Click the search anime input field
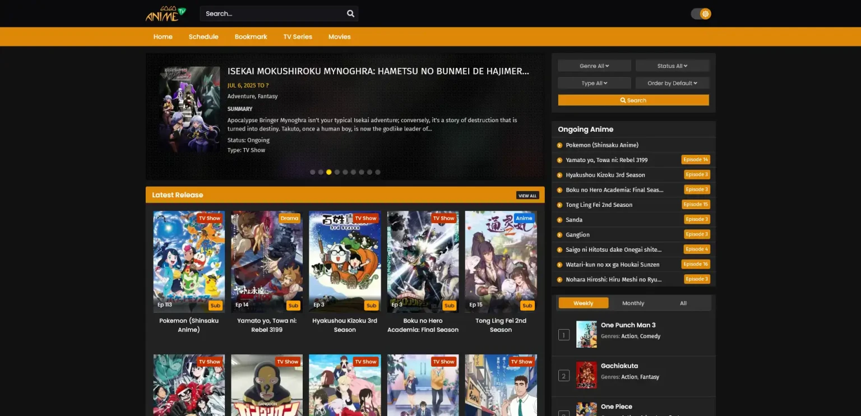 coord(279,13)
